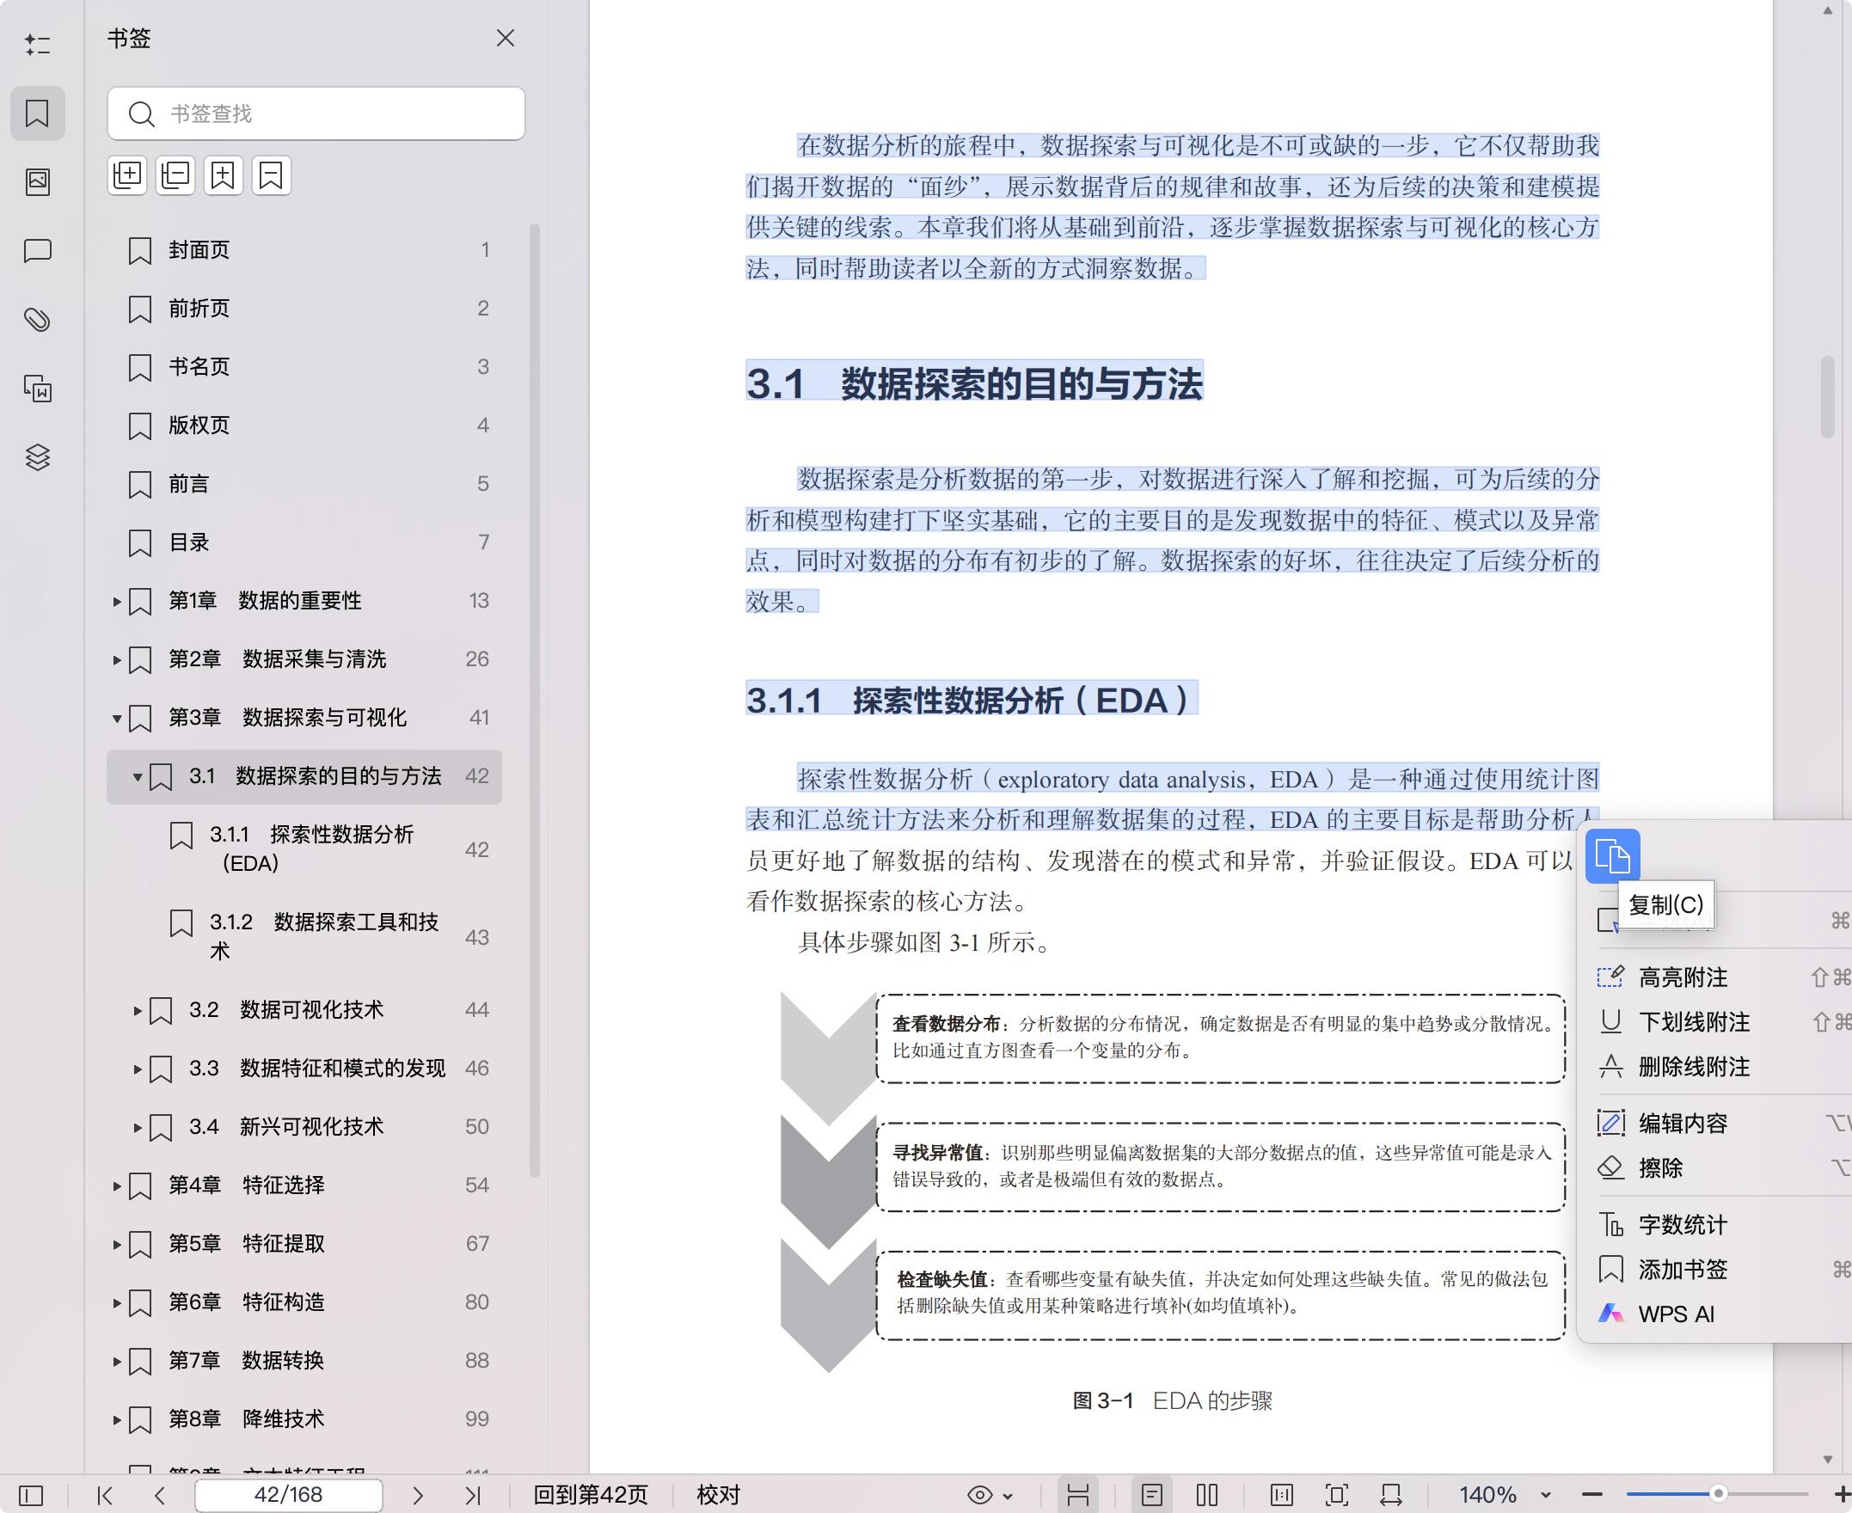1852x1513 pixels.
Task: Expand the 第4章 特征选择 bookmark
Action: point(116,1185)
